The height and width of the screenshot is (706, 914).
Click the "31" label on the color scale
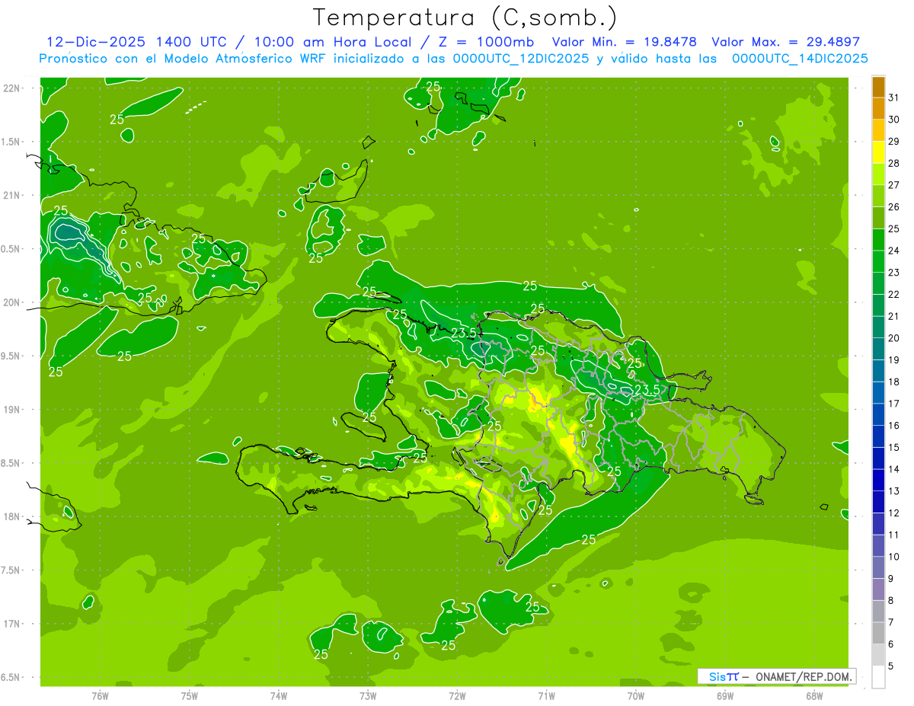click(x=893, y=97)
